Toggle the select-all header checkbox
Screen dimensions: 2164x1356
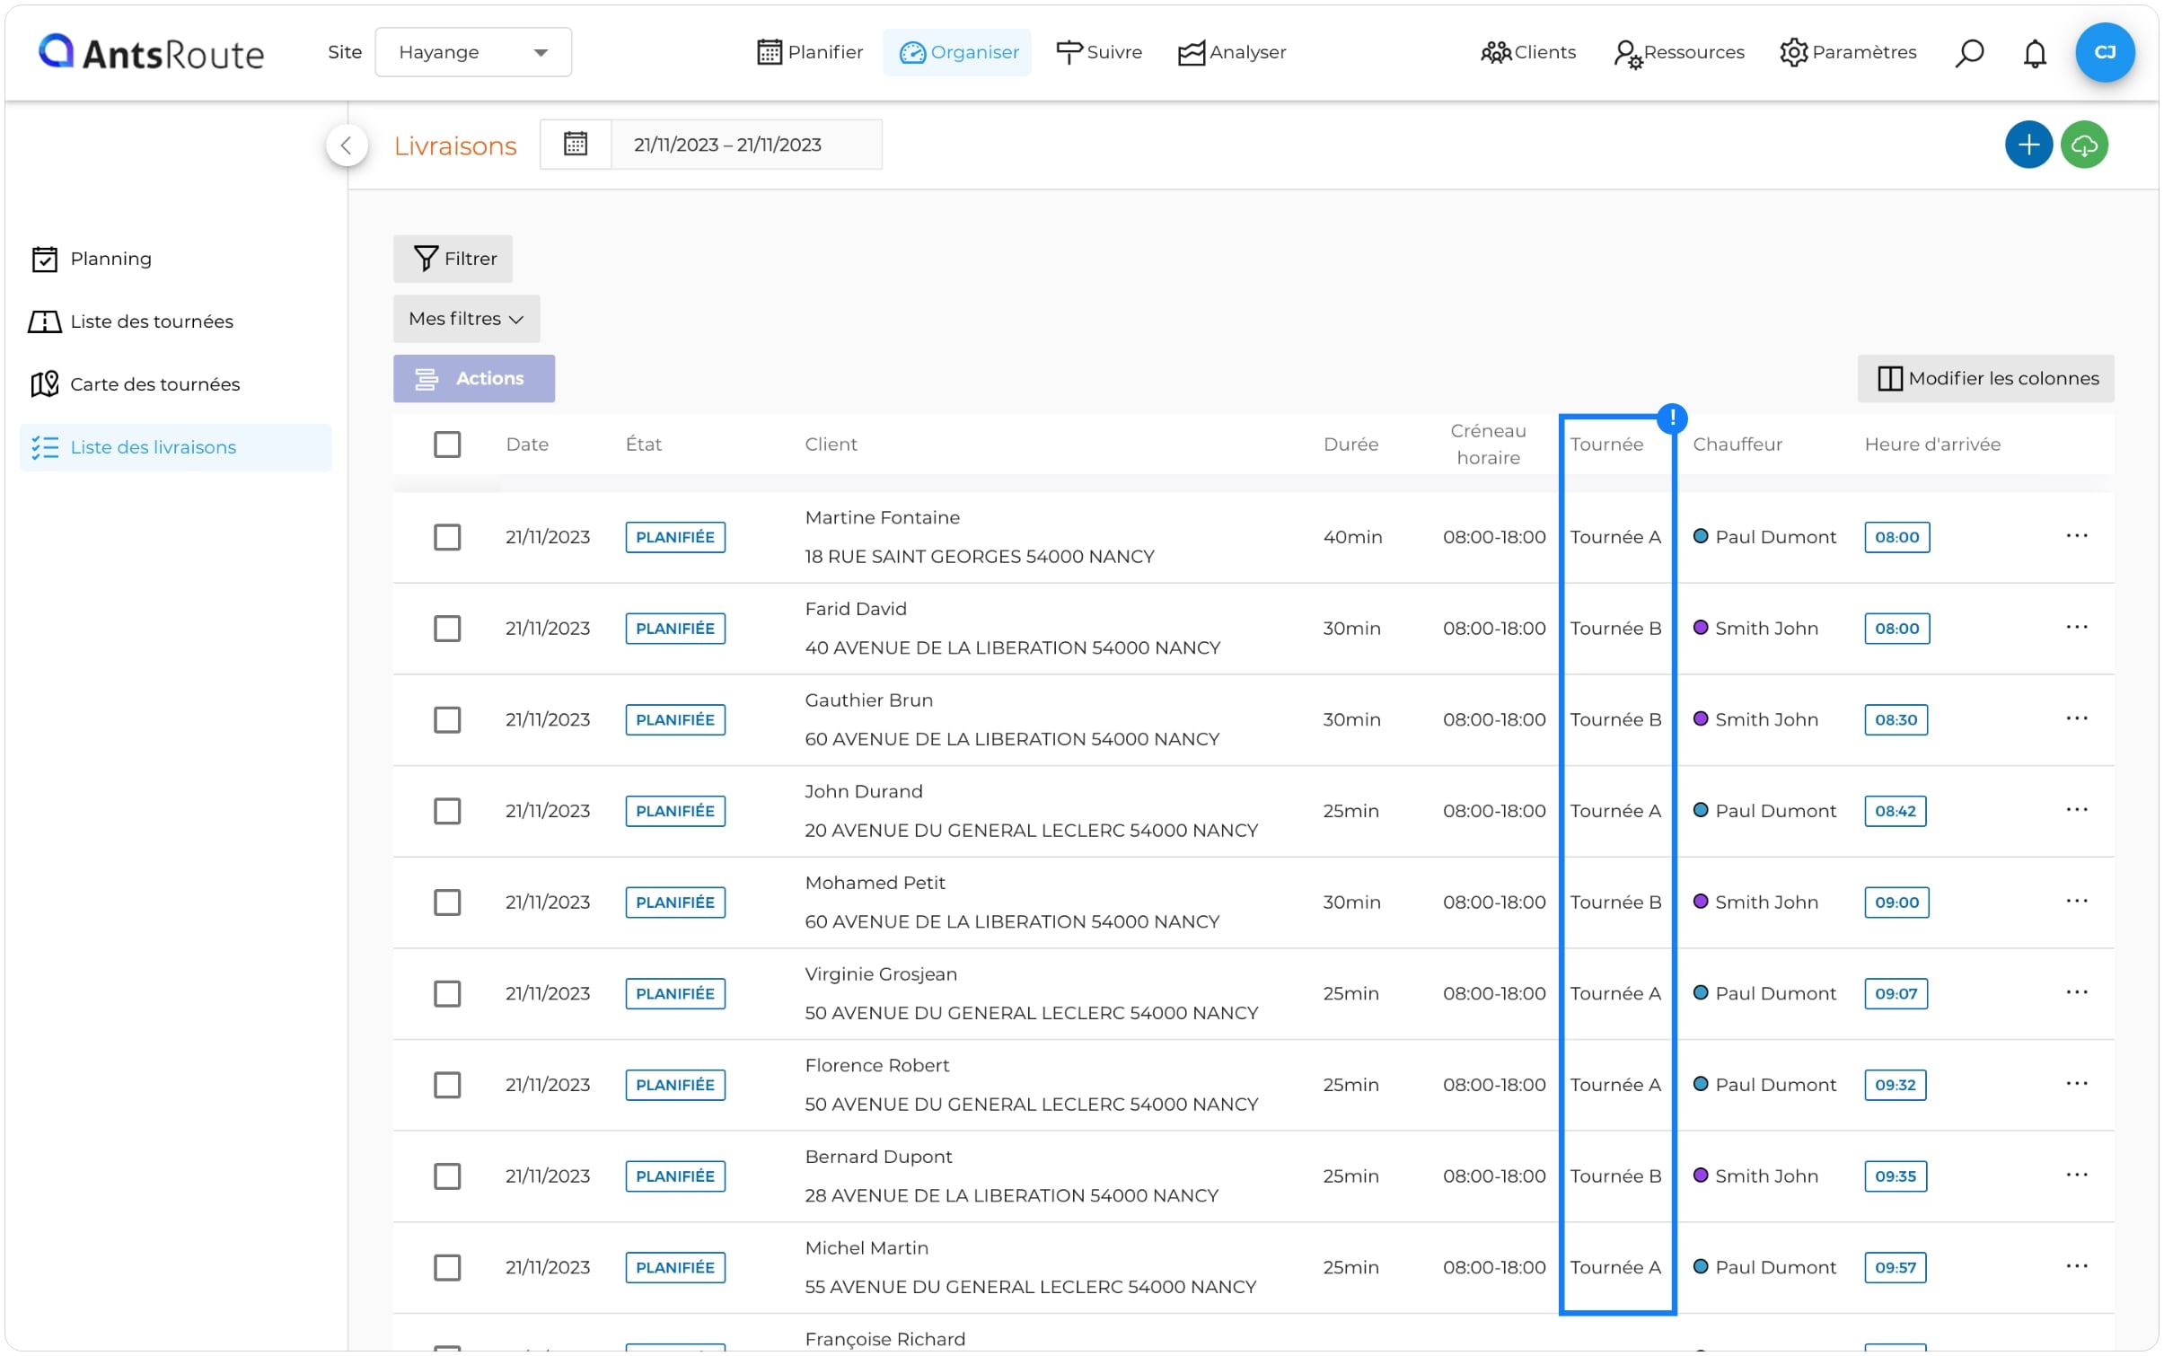pos(447,445)
